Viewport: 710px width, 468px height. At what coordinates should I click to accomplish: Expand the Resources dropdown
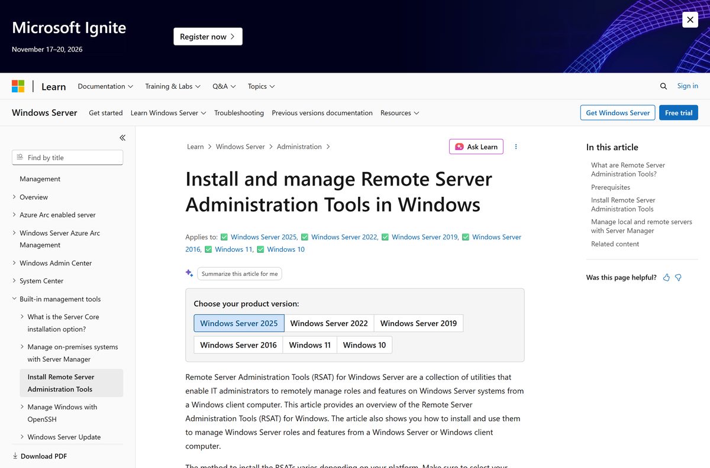click(400, 113)
